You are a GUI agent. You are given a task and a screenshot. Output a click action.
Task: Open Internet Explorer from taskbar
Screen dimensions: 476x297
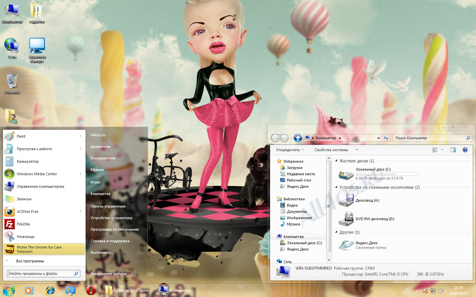50,290
